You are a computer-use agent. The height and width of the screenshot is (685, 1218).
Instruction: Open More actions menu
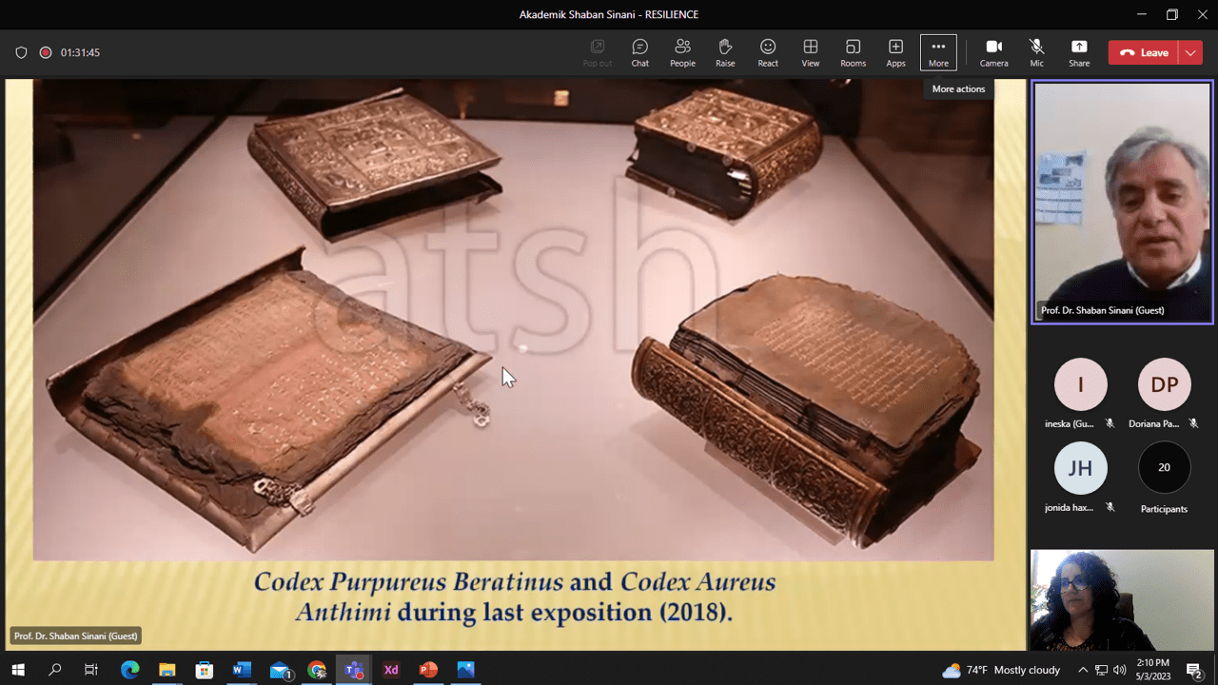[x=938, y=52]
